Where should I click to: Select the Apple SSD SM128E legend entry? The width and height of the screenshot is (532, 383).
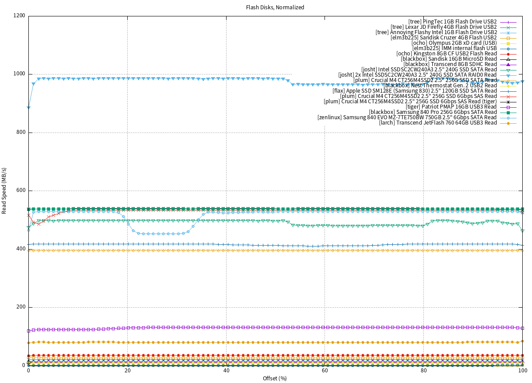415,91
